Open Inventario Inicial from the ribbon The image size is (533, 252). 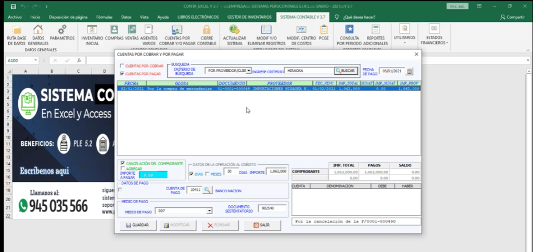(x=92, y=30)
